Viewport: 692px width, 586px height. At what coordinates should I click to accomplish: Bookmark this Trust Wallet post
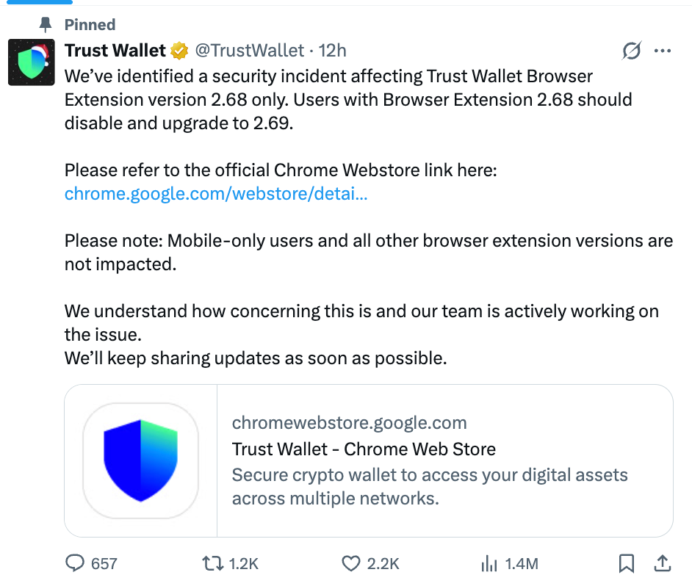tap(627, 563)
